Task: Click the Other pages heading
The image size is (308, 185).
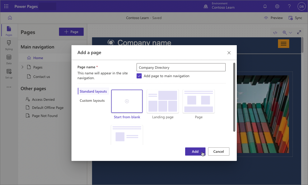Action: (x=33, y=89)
